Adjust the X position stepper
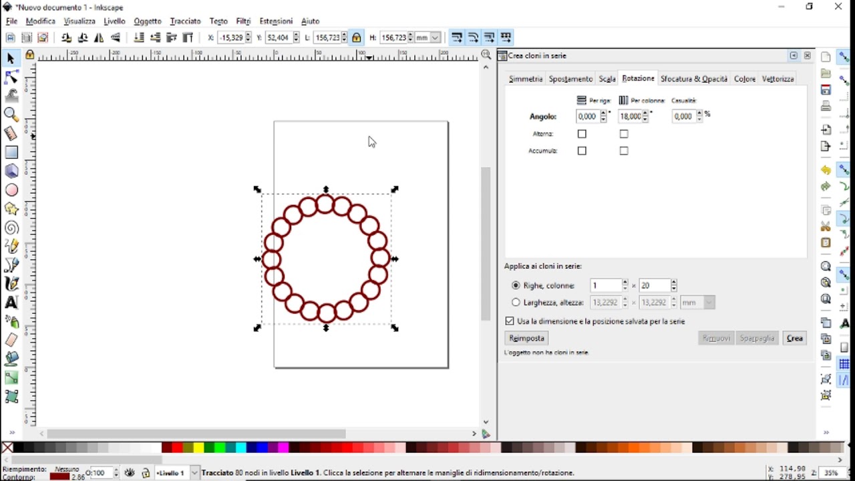The height and width of the screenshot is (481, 855). tap(248, 37)
